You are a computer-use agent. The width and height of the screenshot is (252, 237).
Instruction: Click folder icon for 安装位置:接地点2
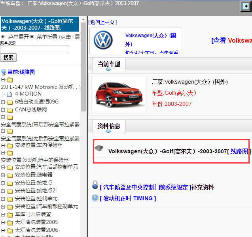tap(10, 191)
